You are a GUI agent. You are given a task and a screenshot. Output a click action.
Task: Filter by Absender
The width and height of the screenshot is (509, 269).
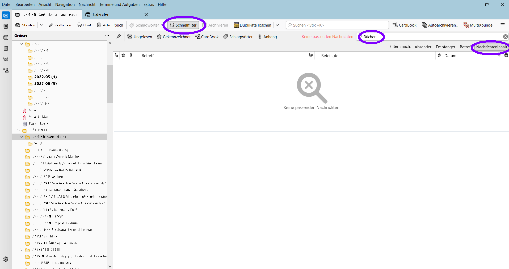pyautogui.click(x=423, y=47)
